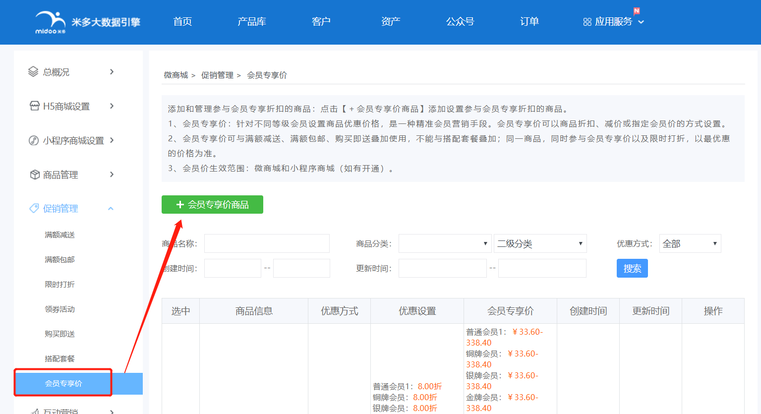Screen dimensions: 761x414
Task: Focus the 更新时间 end date field
Action: pyautogui.click(x=542, y=268)
